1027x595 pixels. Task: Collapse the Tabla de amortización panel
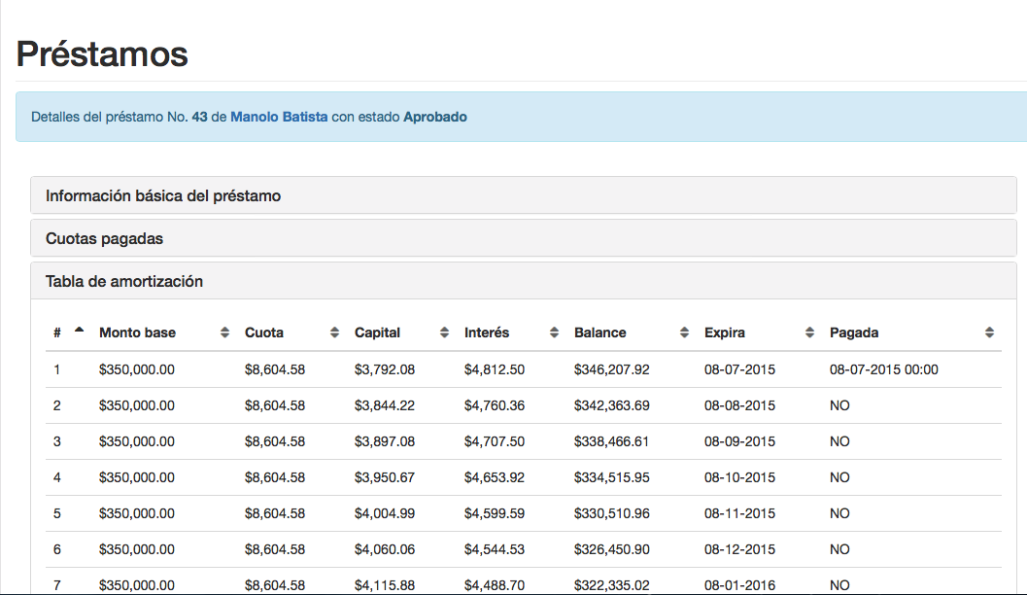pos(124,281)
